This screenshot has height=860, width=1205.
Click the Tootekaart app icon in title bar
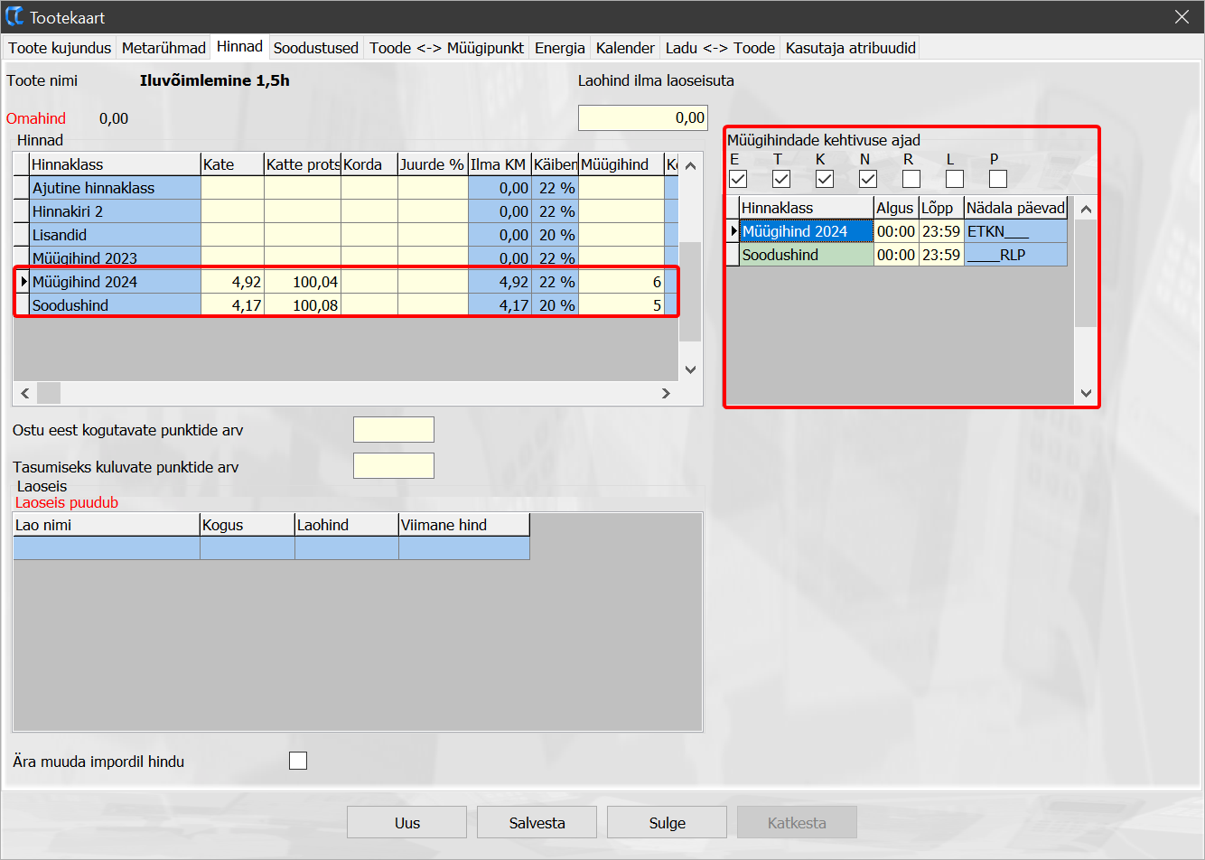click(x=14, y=17)
